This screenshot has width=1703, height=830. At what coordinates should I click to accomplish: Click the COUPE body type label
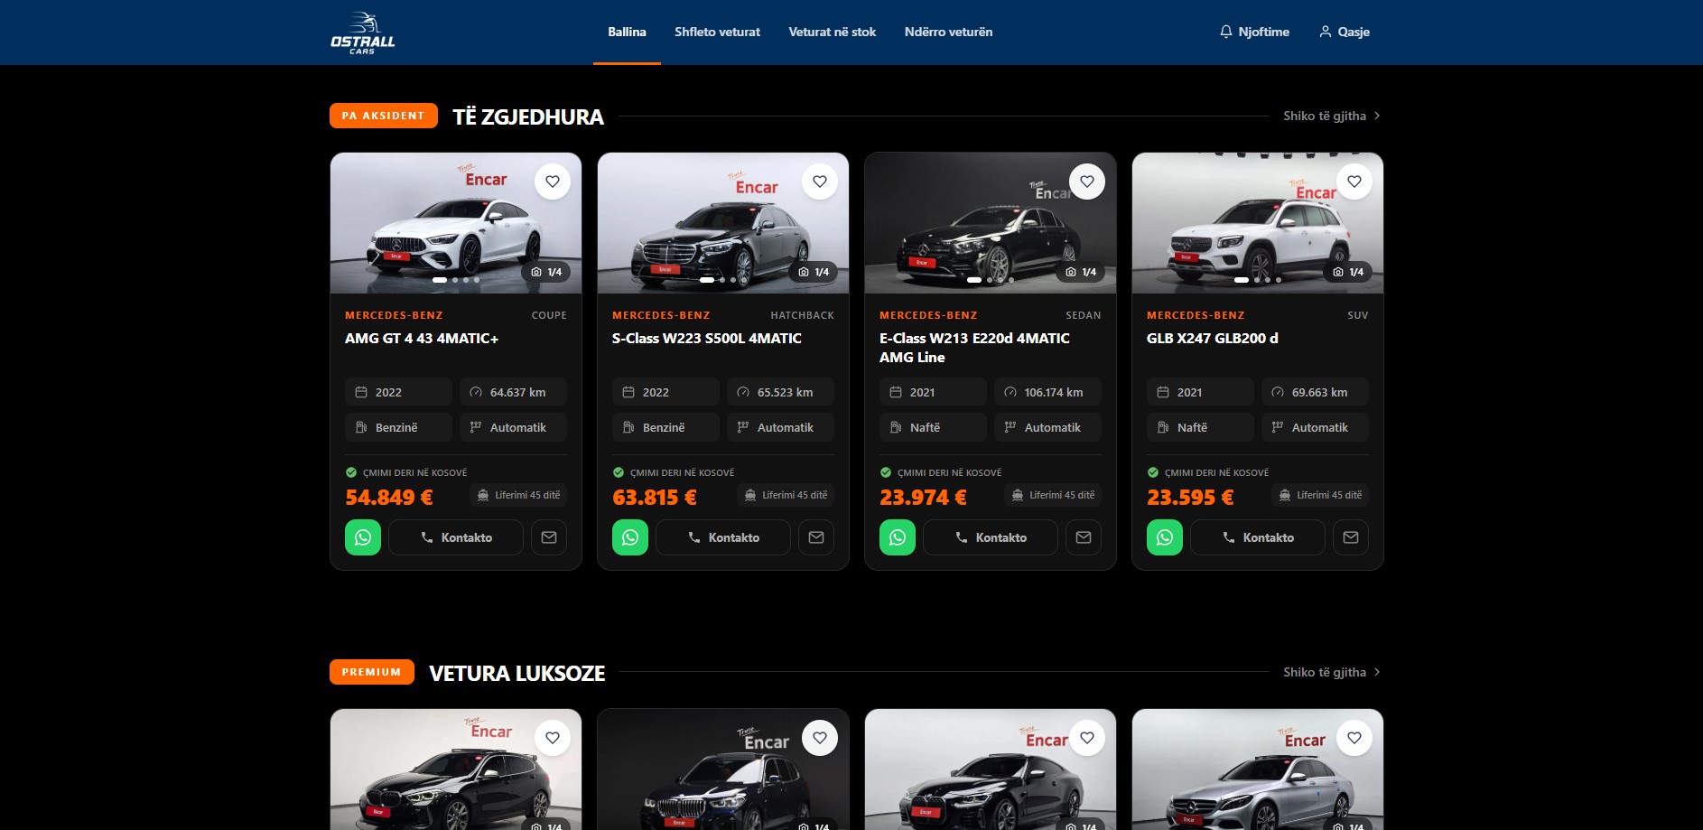point(549,315)
